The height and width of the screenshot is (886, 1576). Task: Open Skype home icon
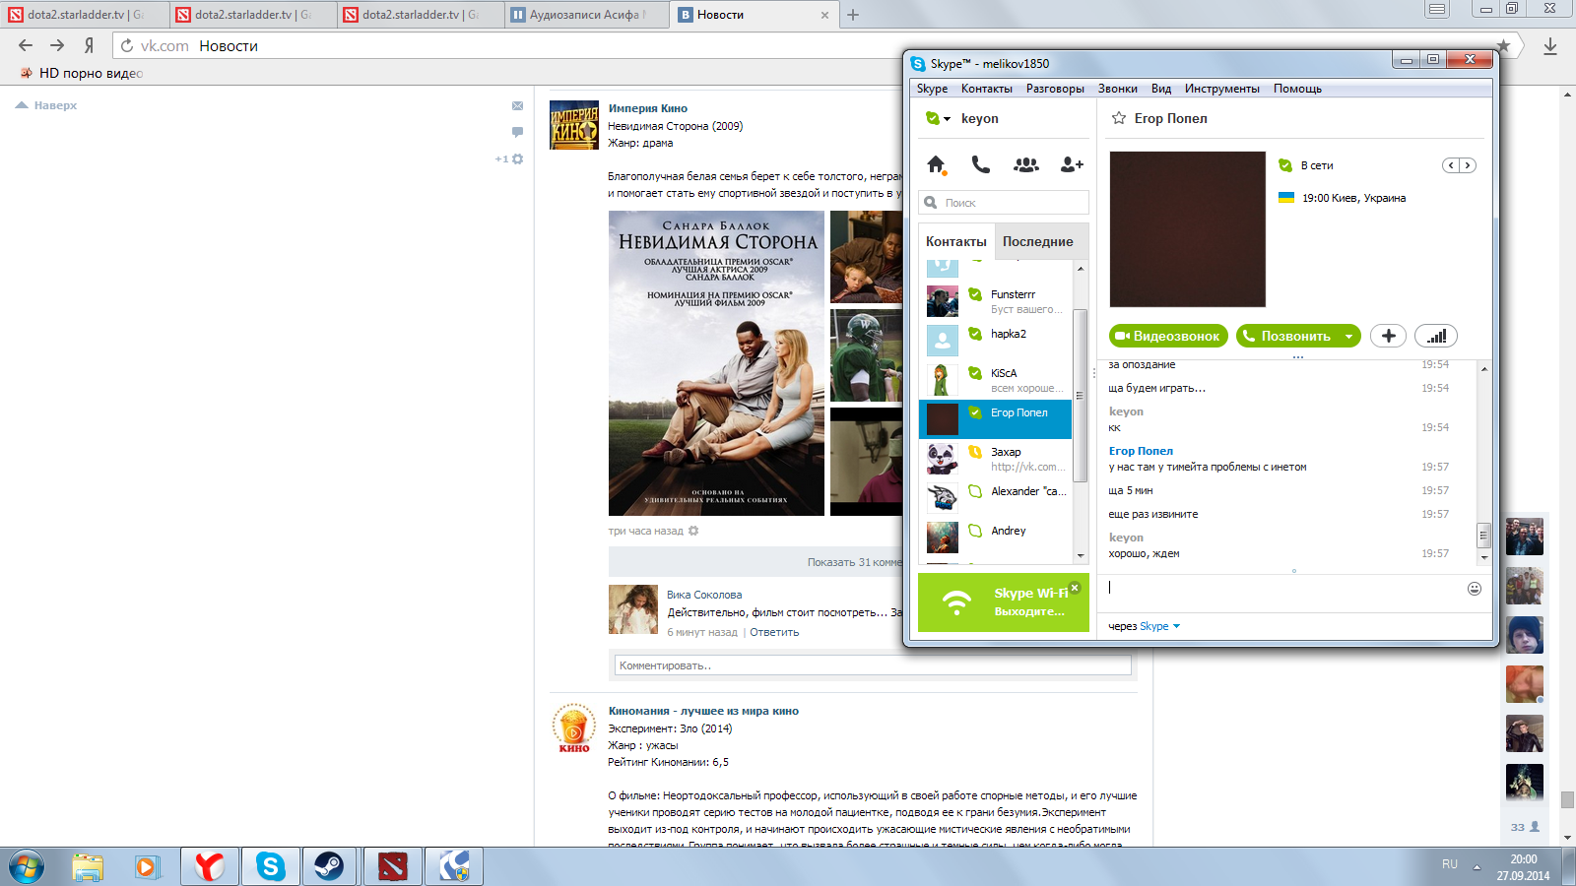tap(937, 164)
